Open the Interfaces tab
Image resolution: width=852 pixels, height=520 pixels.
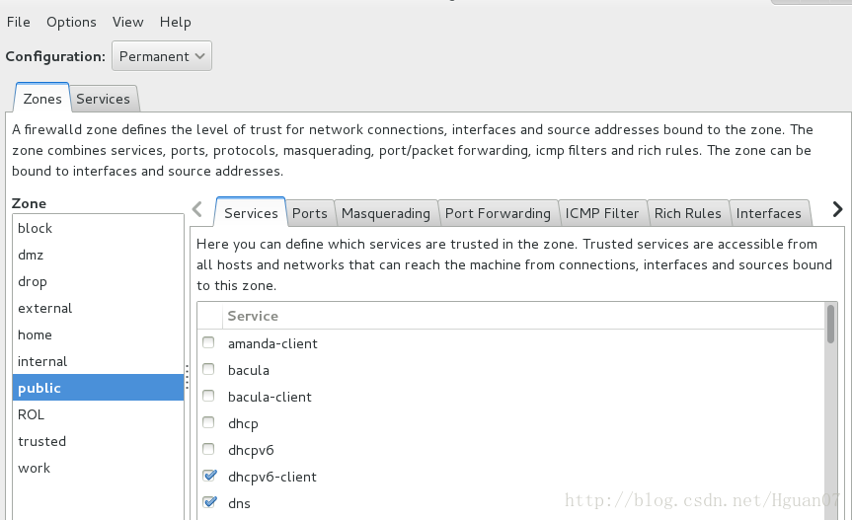coord(769,213)
